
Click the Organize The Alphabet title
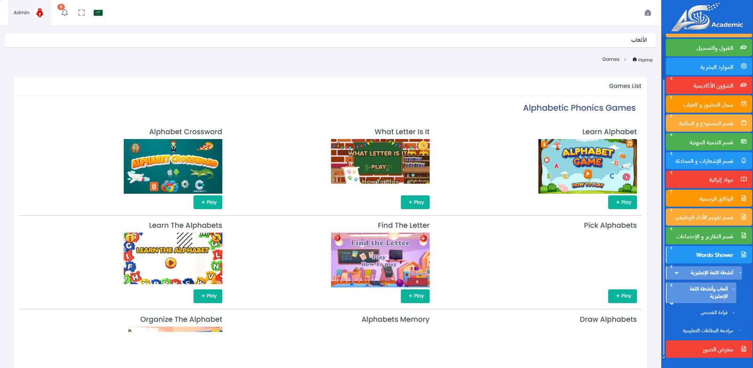coord(181,319)
